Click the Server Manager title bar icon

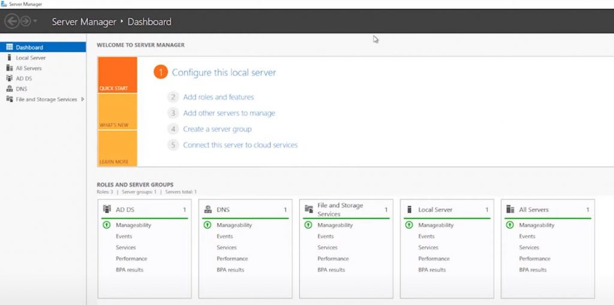4,4
